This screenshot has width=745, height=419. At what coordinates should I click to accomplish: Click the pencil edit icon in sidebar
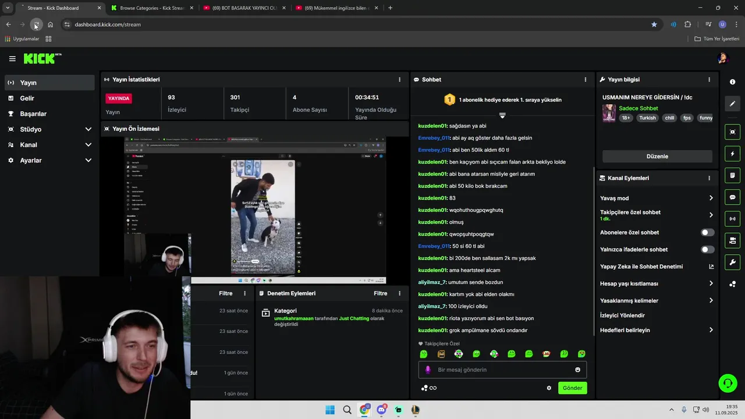733,104
